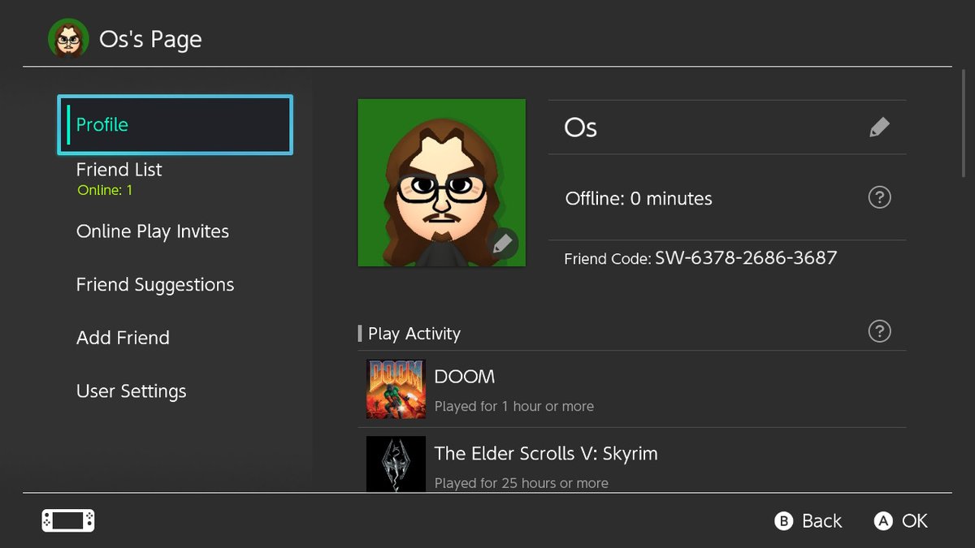Viewport: 975px width, 548px height.
Task: Click the Os's Page title
Action: (x=150, y=40)
